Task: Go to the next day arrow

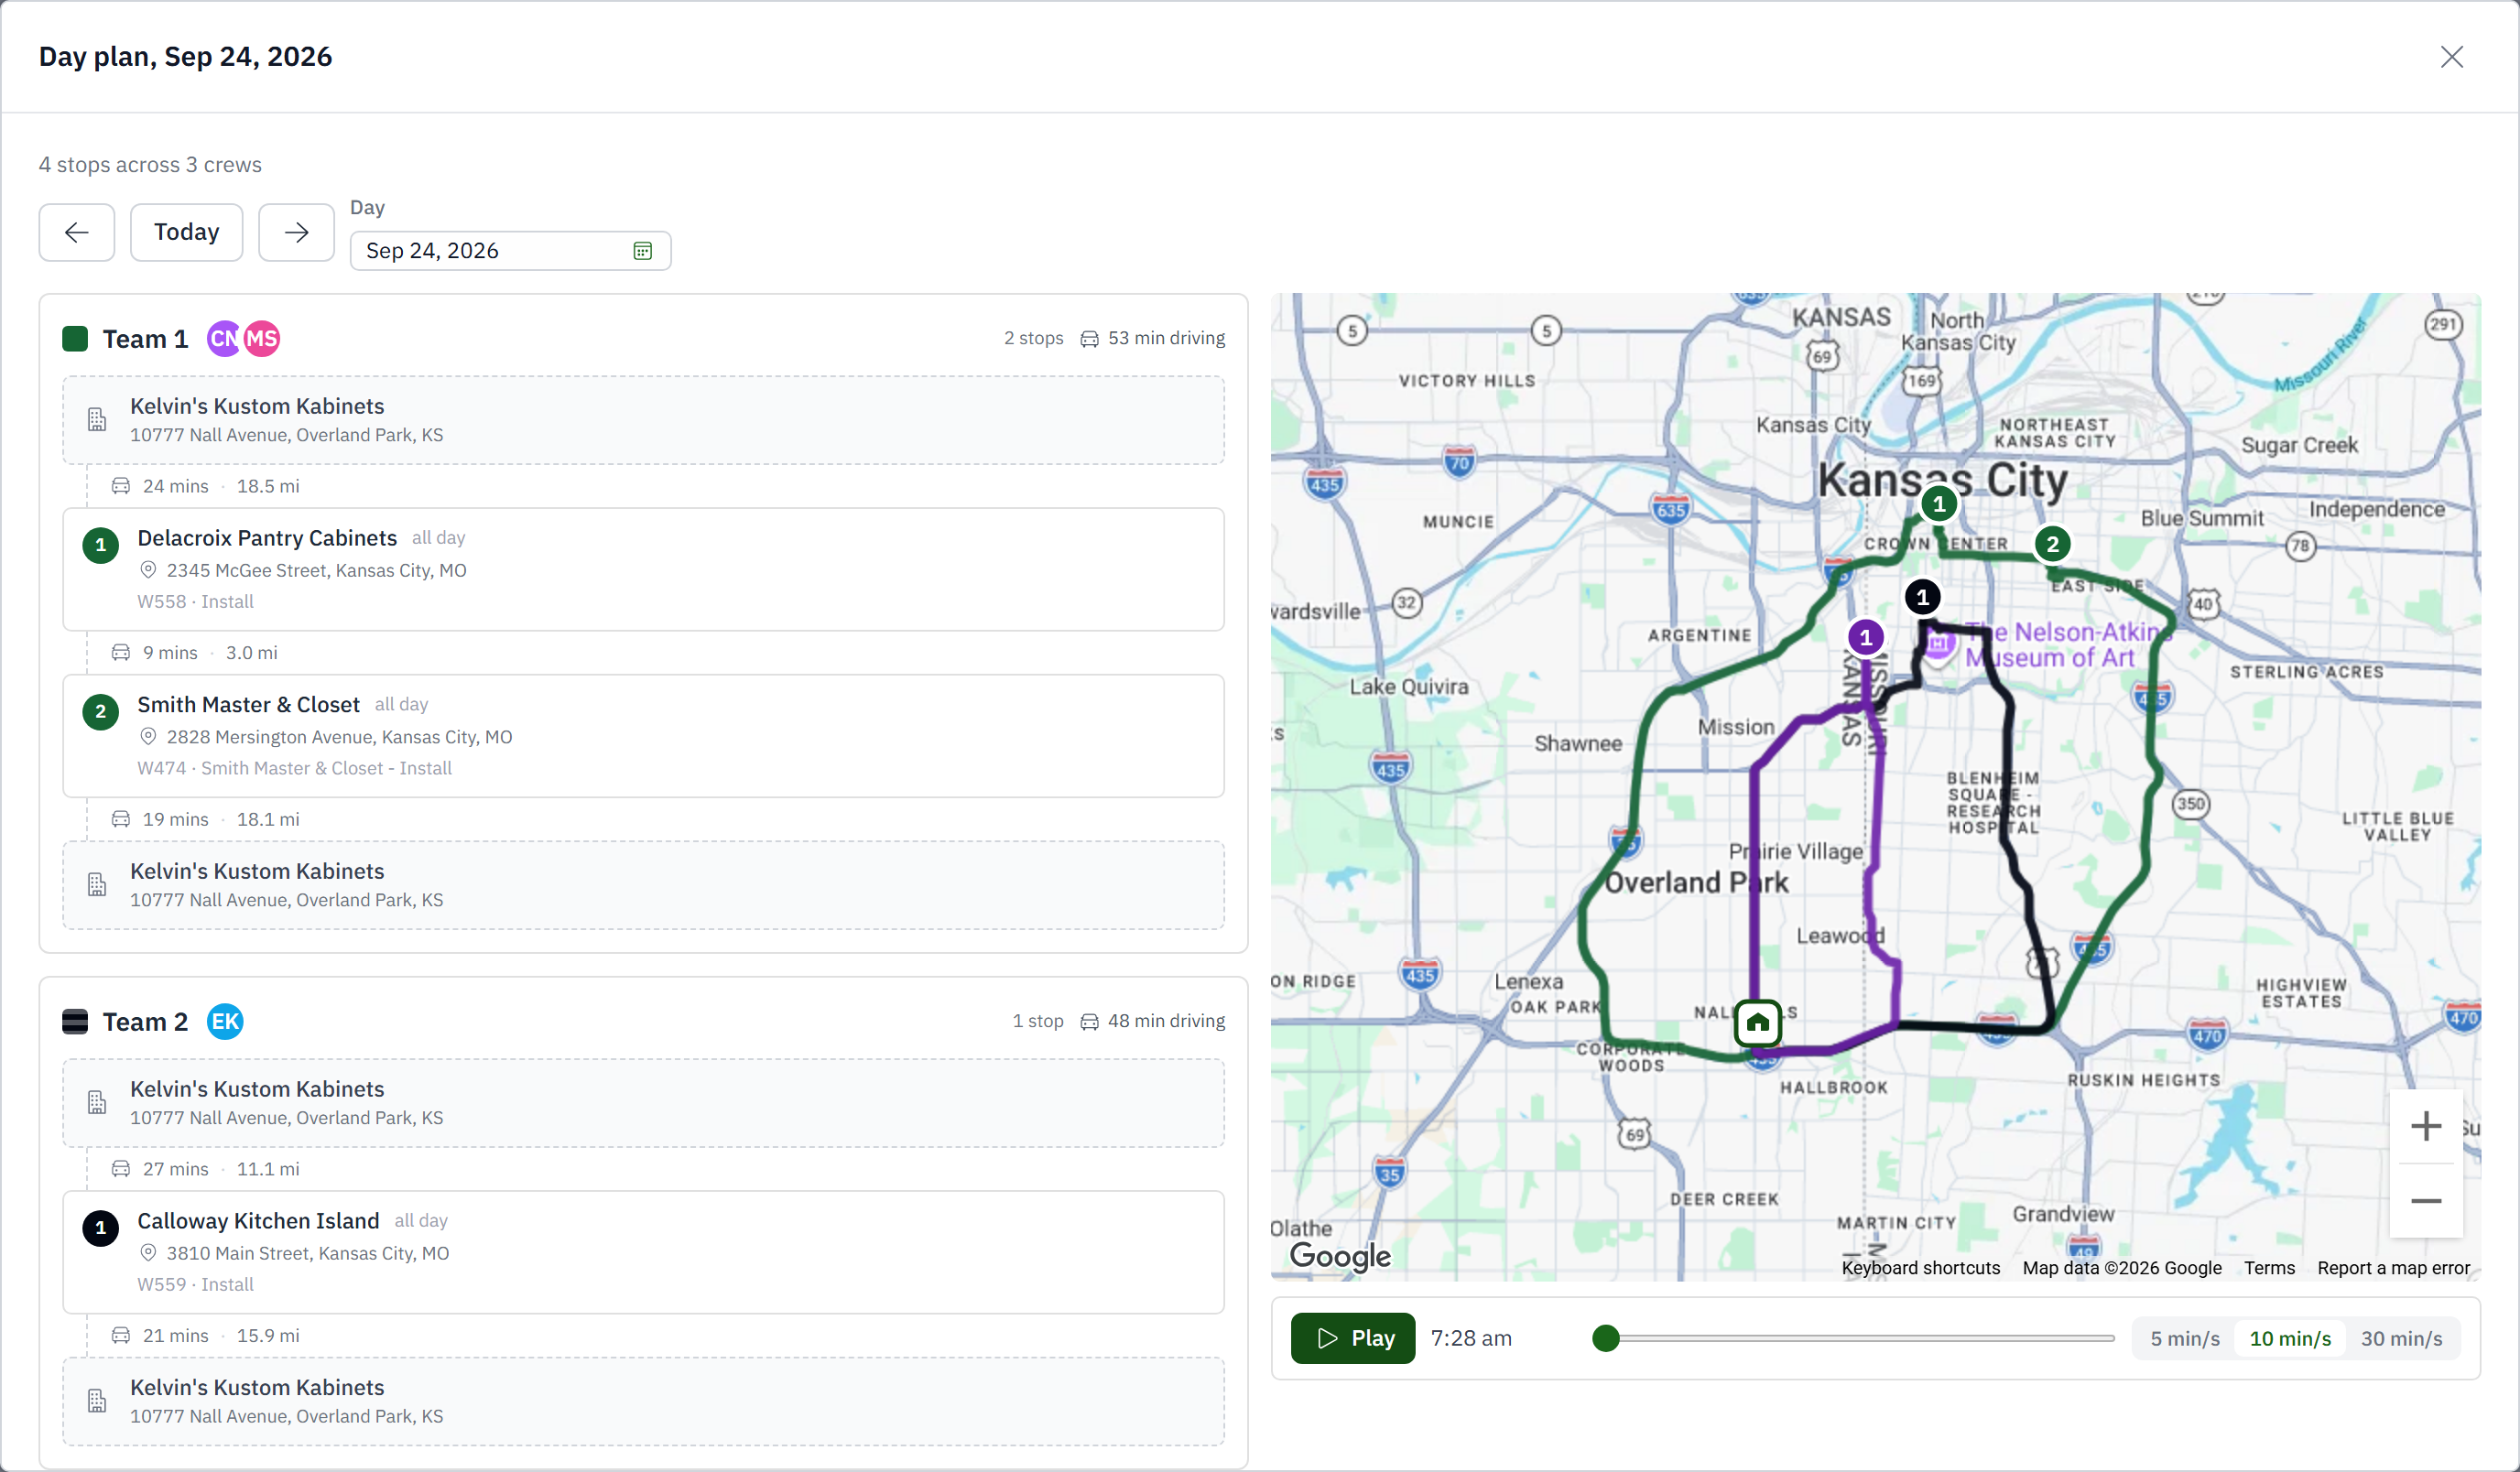Action: (296, 232)
